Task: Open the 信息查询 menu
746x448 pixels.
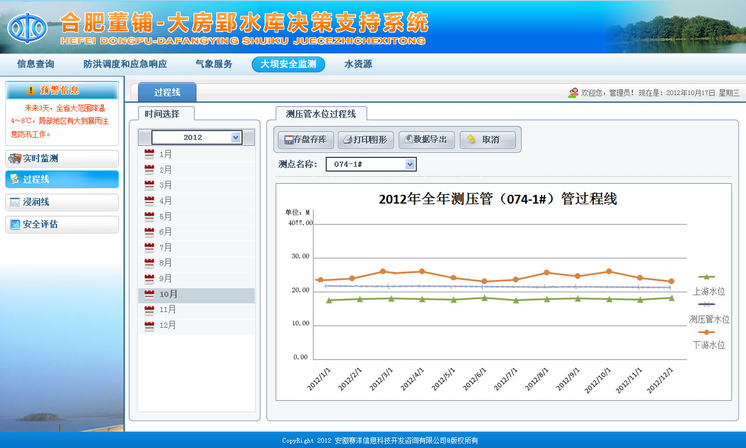Action: tap(36, 64)
